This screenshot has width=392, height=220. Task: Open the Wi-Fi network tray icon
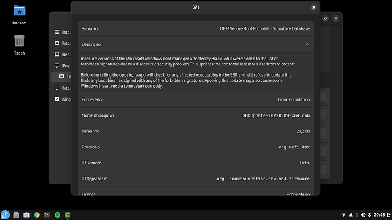(344, 215)
